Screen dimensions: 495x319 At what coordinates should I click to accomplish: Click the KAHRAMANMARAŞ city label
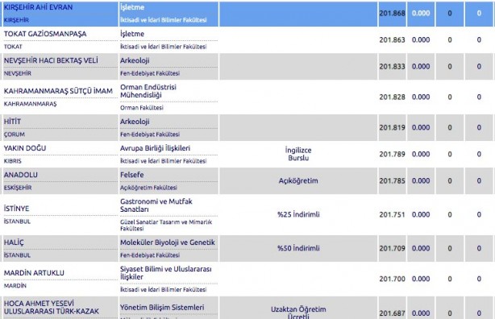pos(31,104)
